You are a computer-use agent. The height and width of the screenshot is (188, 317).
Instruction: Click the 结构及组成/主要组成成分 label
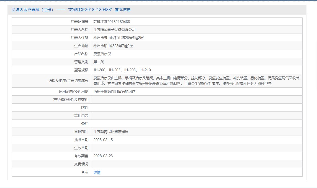pos(68,81)
